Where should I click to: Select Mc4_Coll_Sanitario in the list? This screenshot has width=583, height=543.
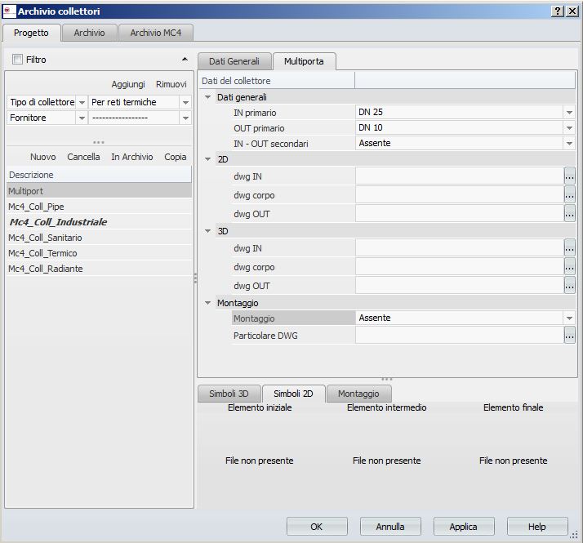(x=99, y=238)
